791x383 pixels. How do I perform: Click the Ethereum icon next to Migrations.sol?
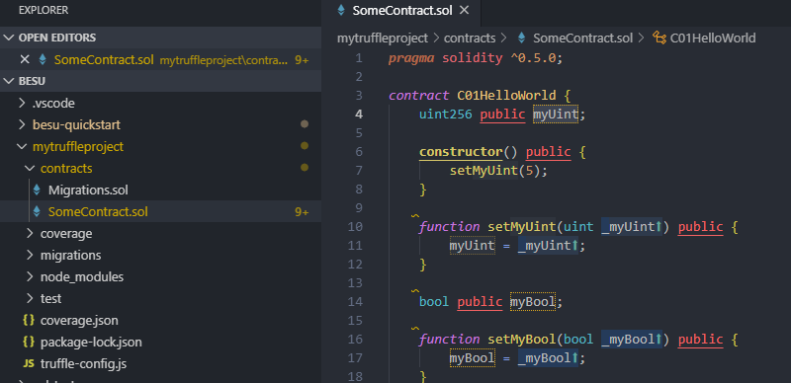point(37,190)
